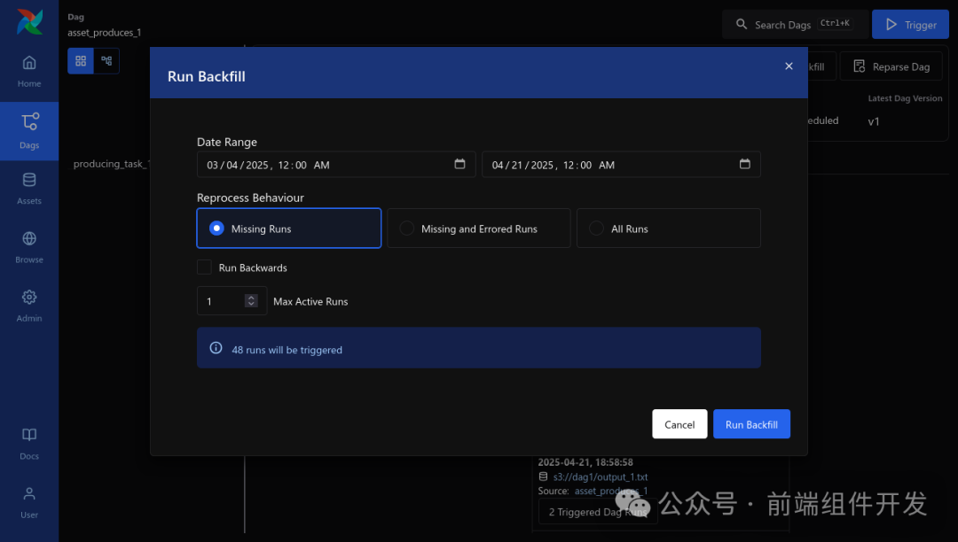Screen dimensions: 958x542
Task: Switch to graph view icon
Action: 107,61
